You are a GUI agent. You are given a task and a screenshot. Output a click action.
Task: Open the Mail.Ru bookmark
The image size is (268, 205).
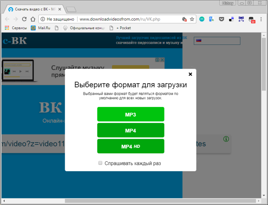tap(41, 28)
